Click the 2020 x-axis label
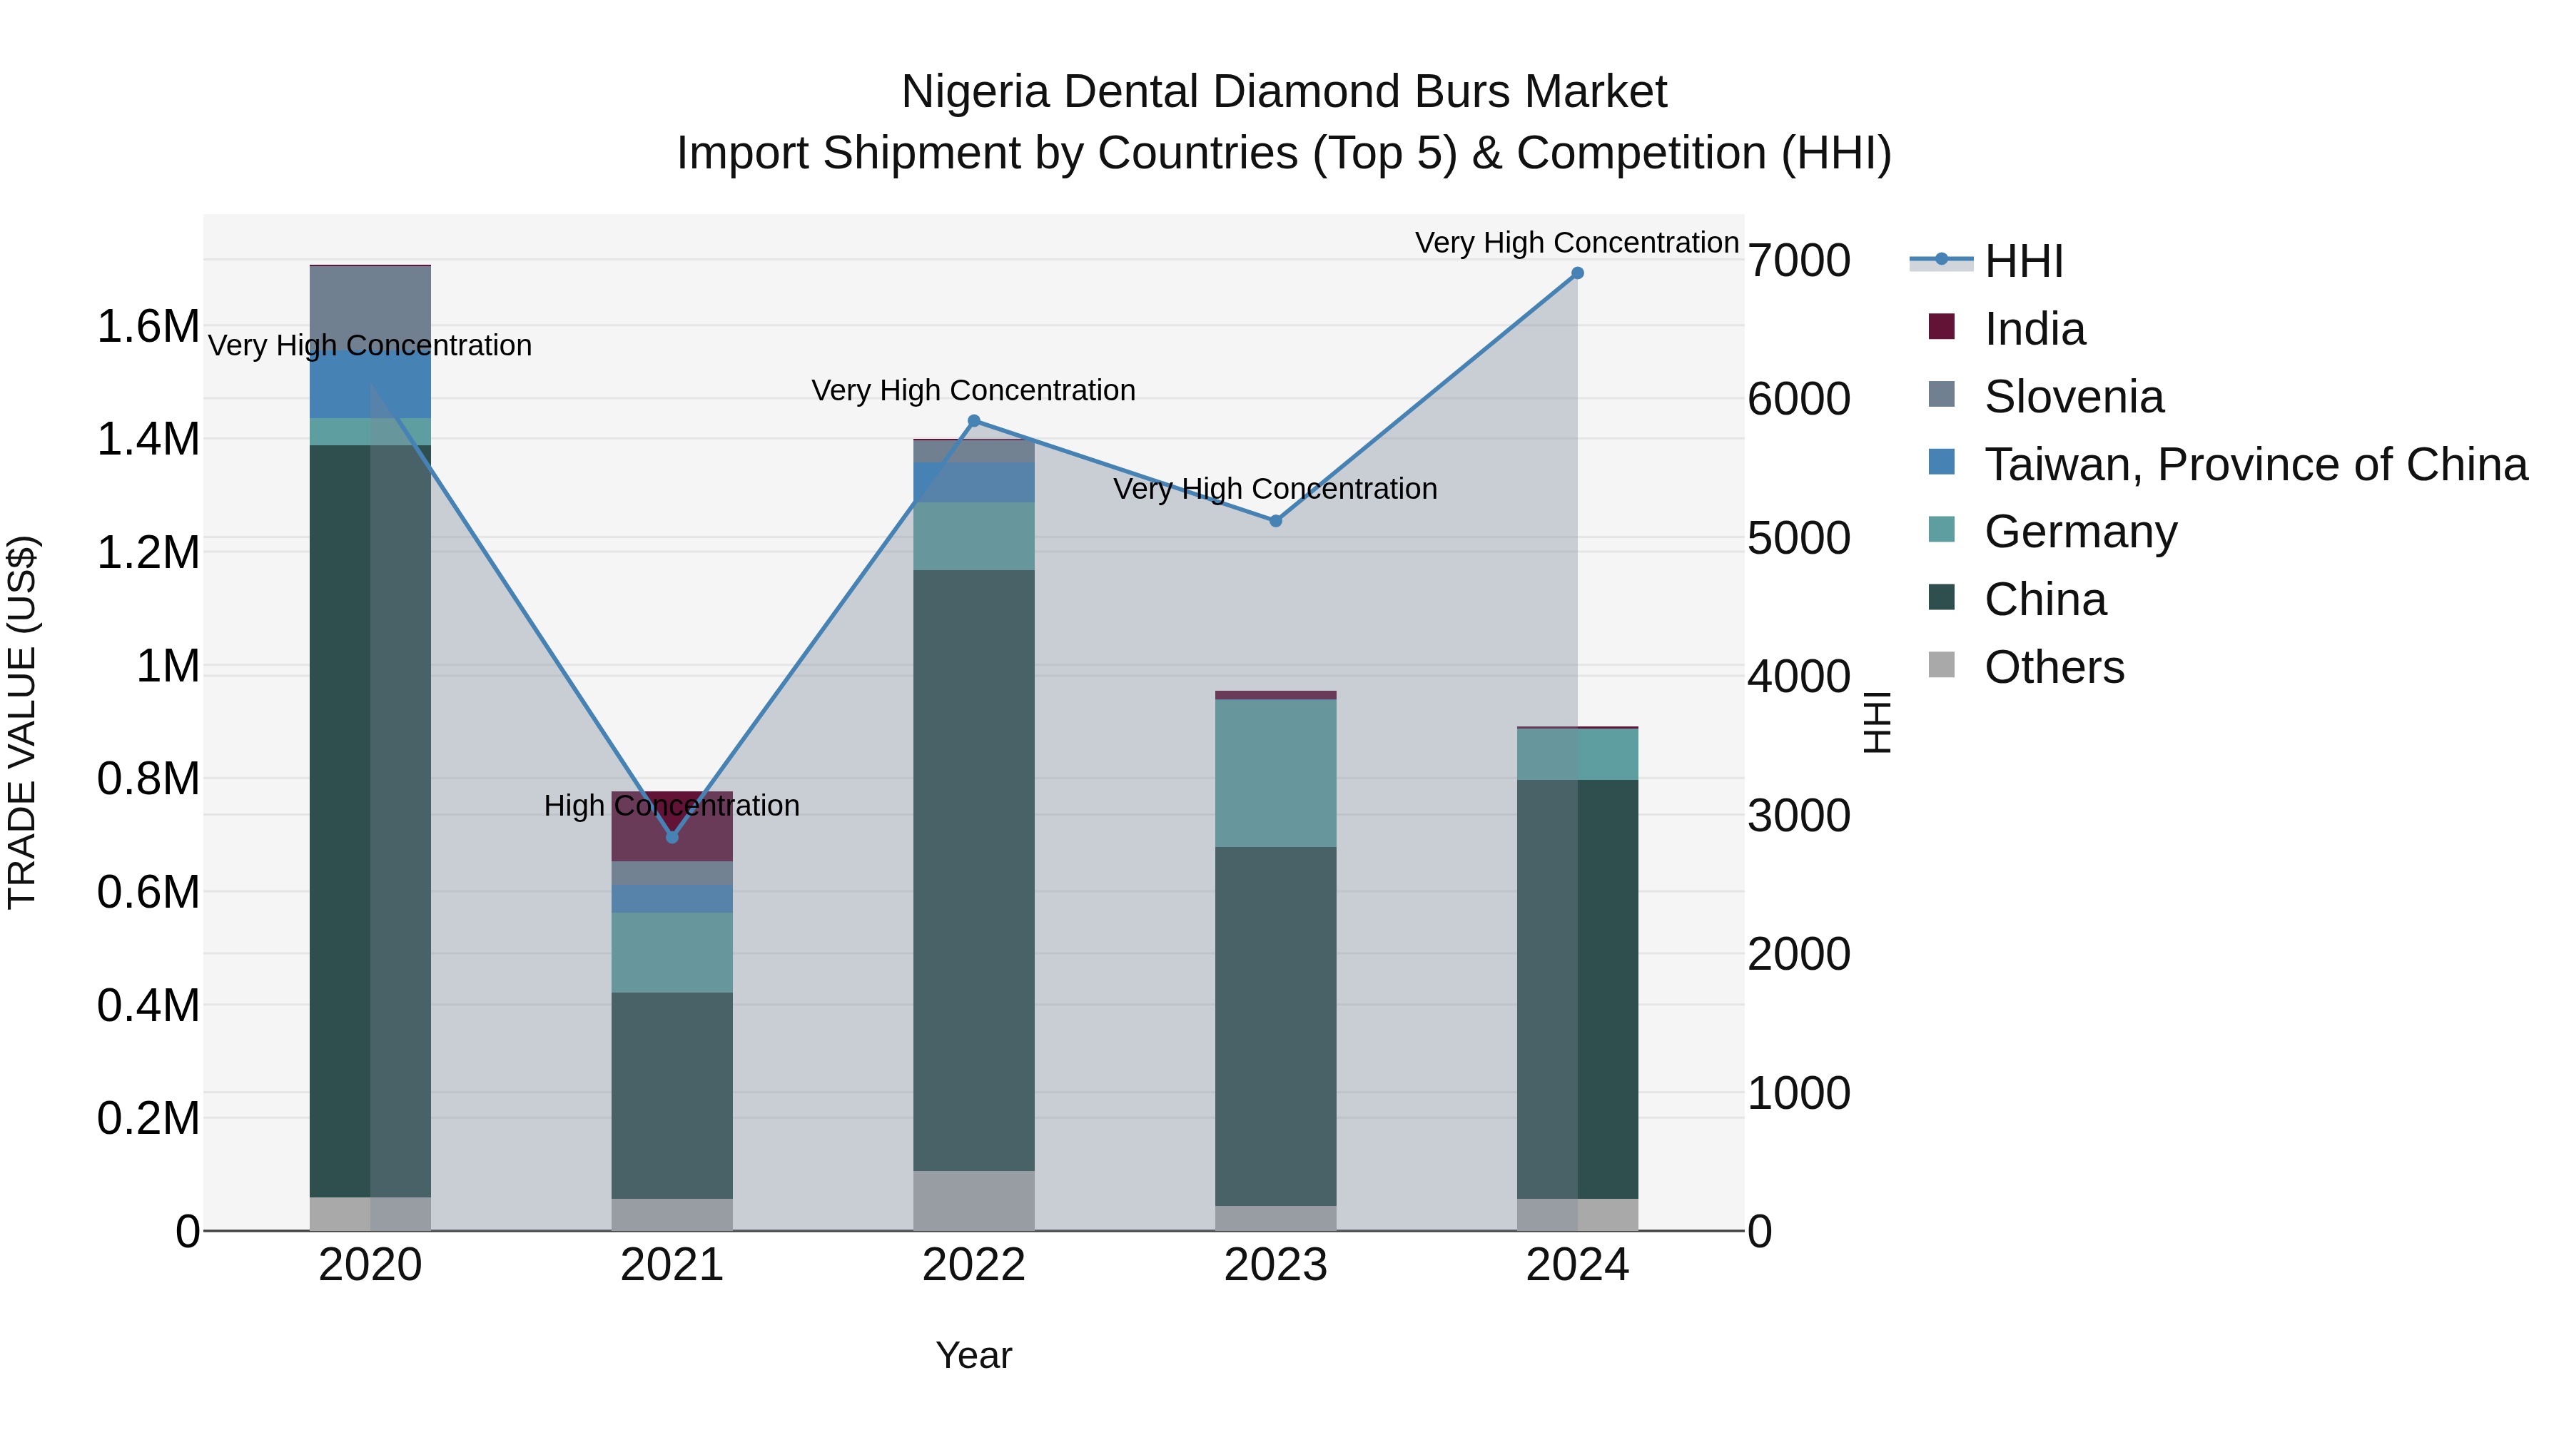 (x=371, y=1265)
